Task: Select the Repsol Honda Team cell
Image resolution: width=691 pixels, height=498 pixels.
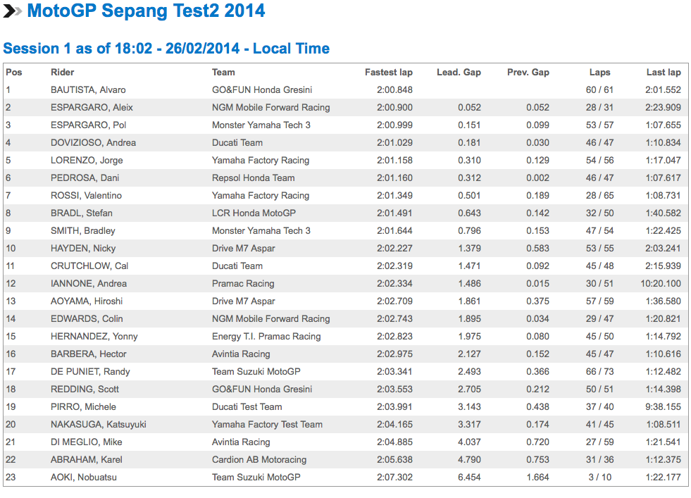Action: [254, 178]
